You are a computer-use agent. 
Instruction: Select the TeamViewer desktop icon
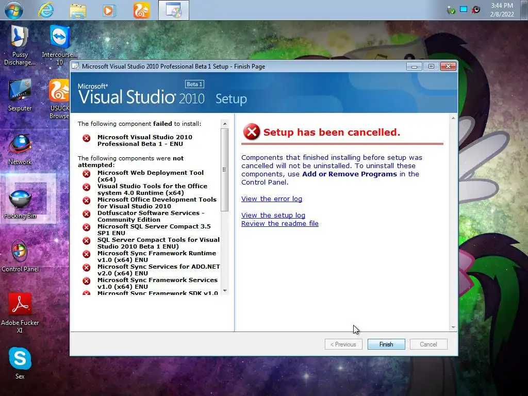point(60,45)
